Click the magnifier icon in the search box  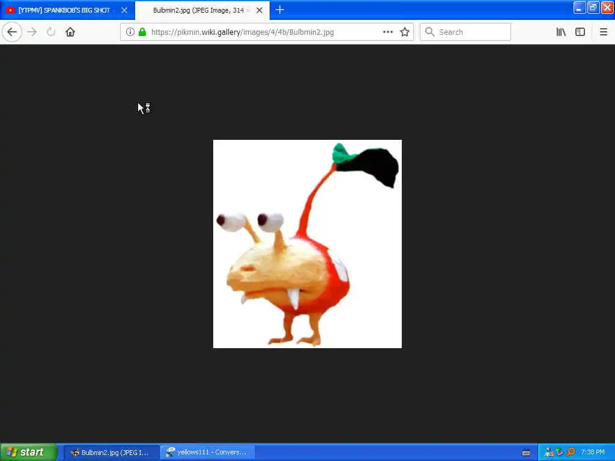point(430,32)
